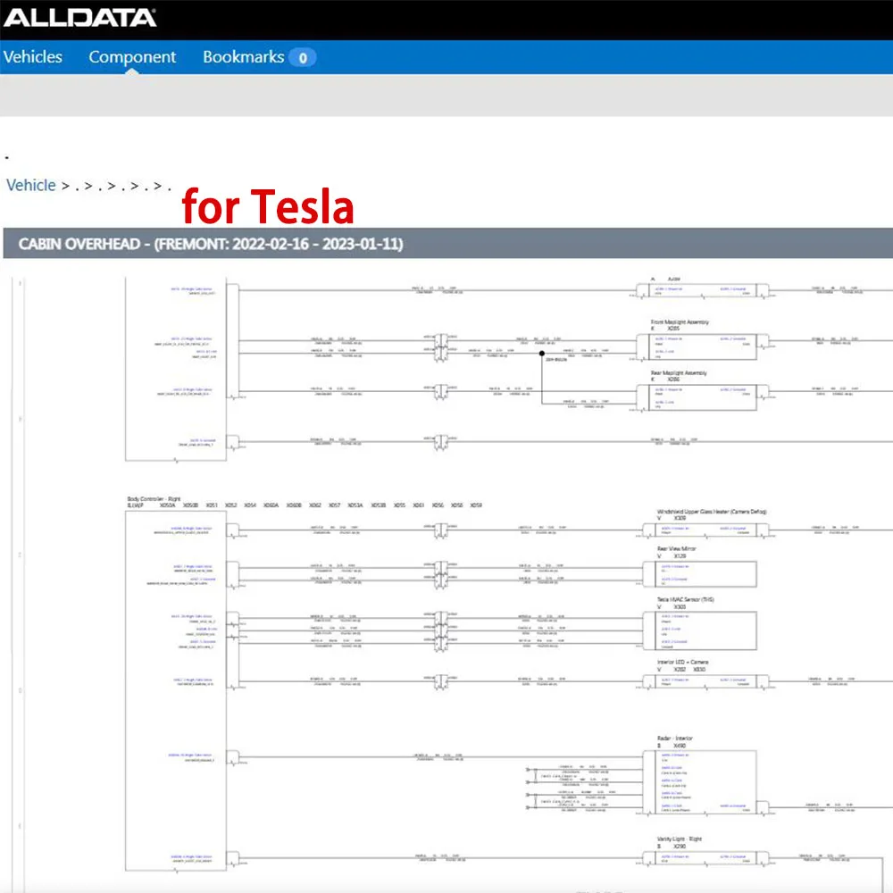893x893 pixels.
Task: Click the X129 connector ID under Rear View Mirror
Action: coord(680,555)
